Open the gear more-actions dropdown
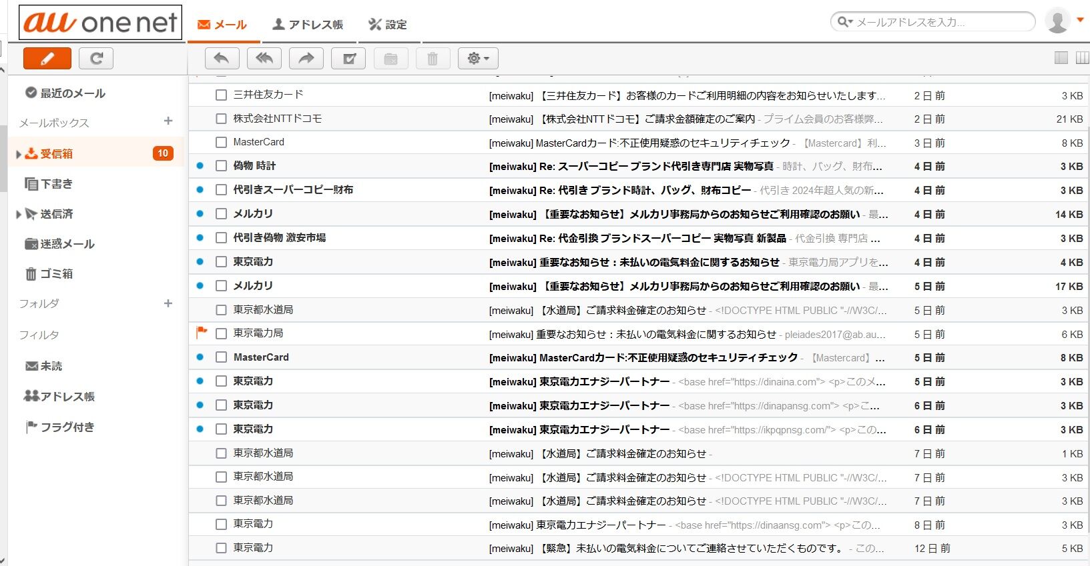 click(x=478, y=59)
